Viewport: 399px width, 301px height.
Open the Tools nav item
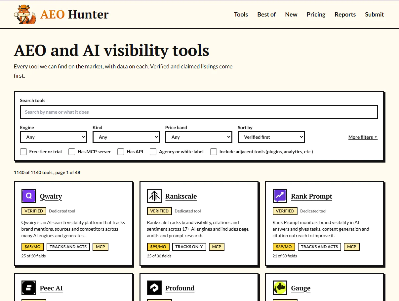click(241, 15)
